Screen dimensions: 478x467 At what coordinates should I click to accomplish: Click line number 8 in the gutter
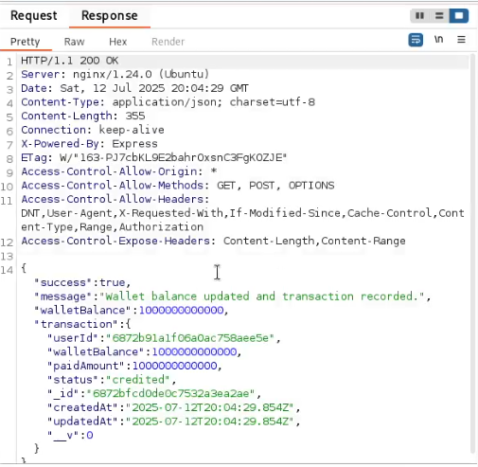9,158
